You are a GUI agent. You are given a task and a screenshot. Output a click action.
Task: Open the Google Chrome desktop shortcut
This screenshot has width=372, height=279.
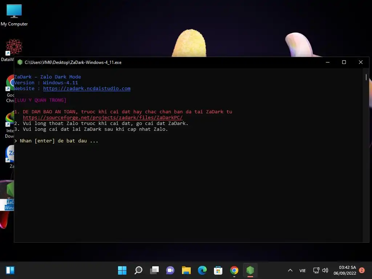(10, 88)
